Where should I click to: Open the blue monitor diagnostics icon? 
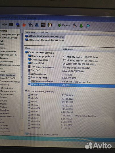tap(18, 25)
